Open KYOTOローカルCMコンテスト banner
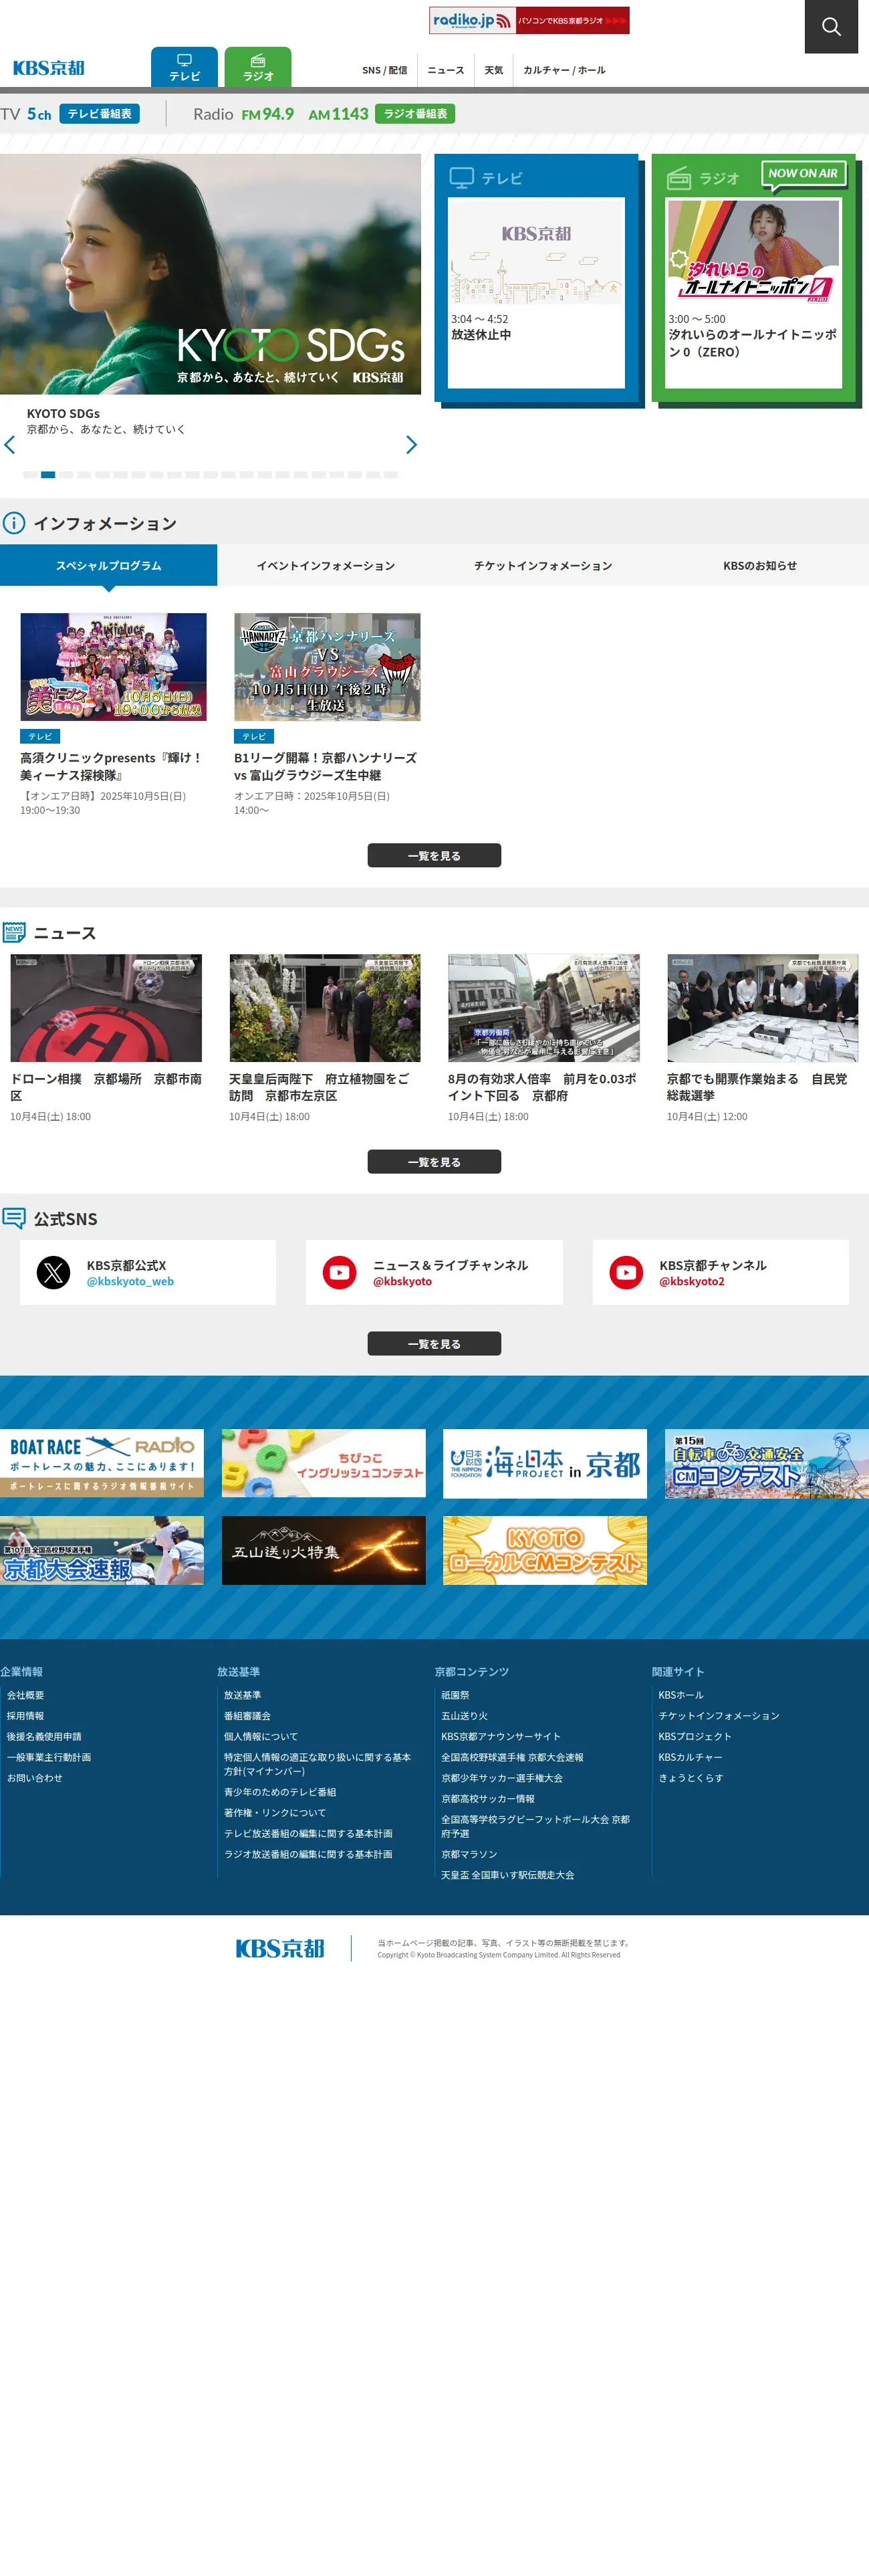This screenshot has height=2576, width=869. (545, 1550)
